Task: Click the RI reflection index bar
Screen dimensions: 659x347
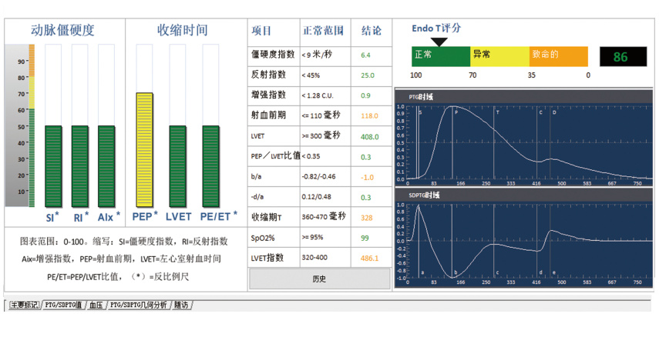Action: 79,165
